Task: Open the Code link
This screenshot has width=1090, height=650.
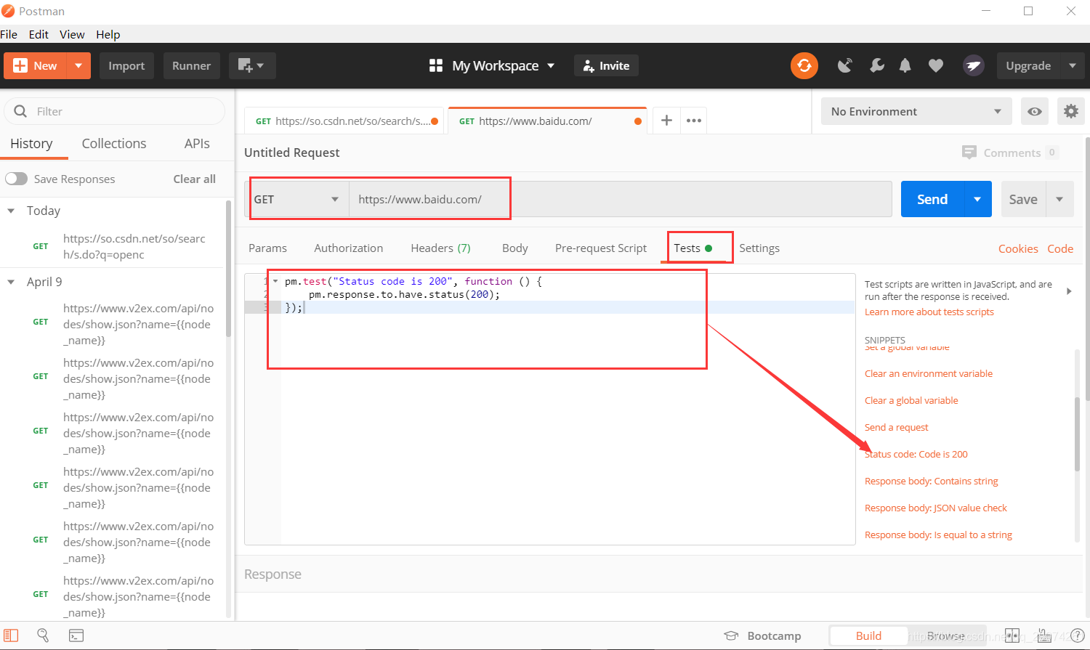Action: (x=1060, y=248)
